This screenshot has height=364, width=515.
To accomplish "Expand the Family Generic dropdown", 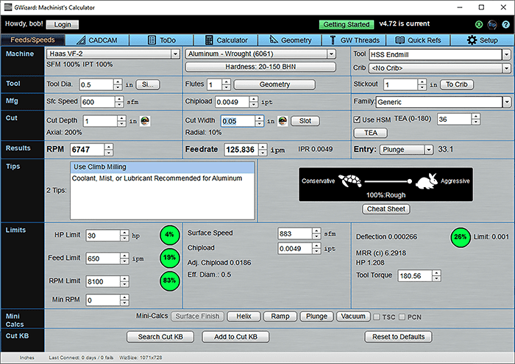I will tap(506, 102).
